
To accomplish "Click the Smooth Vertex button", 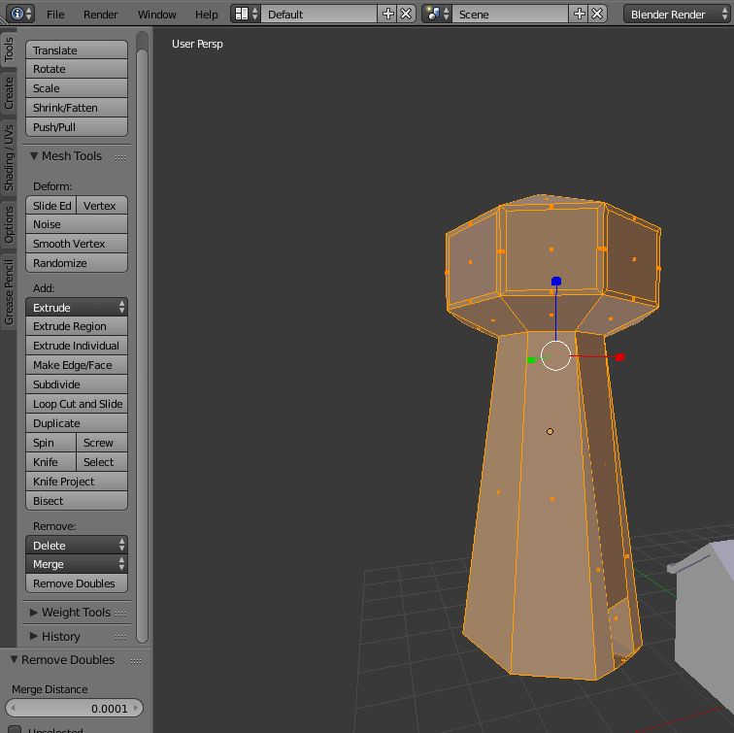I will [x=77, y=244].
